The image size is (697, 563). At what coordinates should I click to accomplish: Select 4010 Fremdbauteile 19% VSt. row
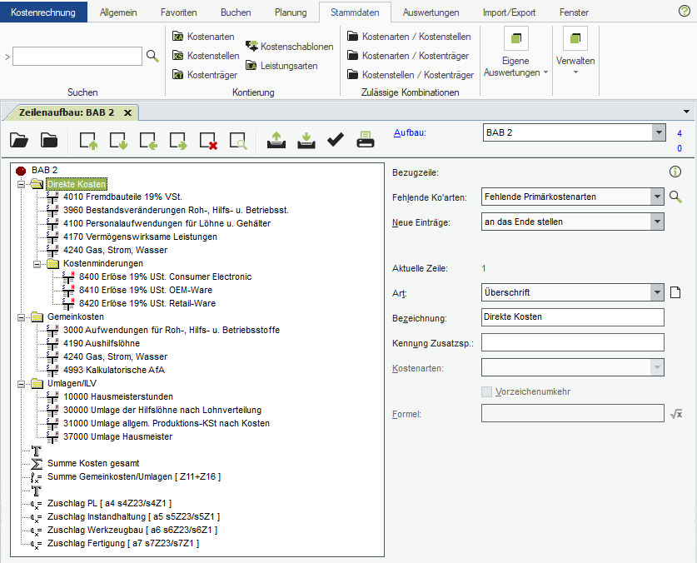point(122,197)
